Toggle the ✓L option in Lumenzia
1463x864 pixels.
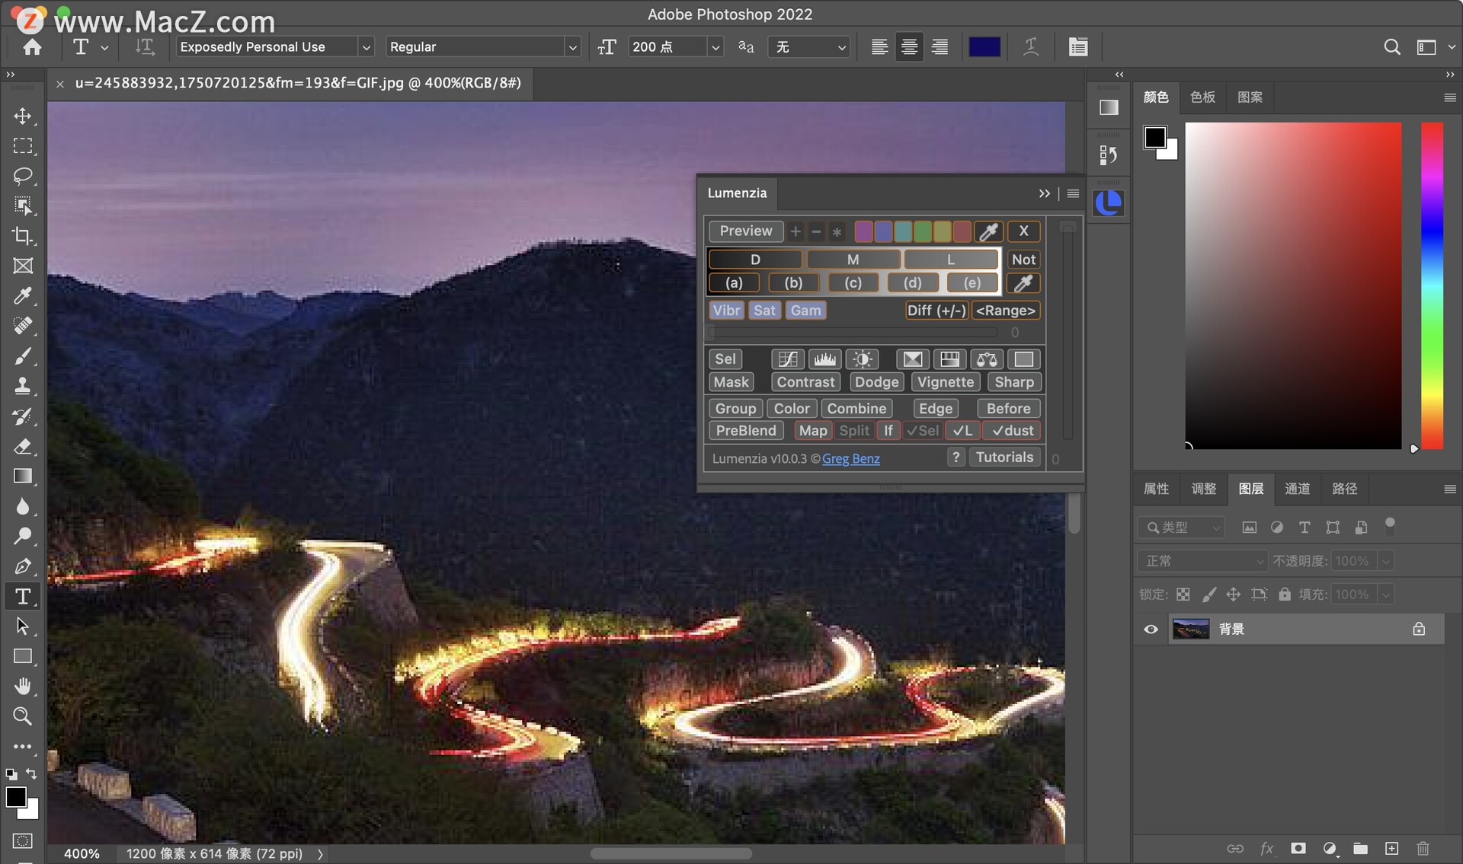pyautogui.click(x=962, y=431)
